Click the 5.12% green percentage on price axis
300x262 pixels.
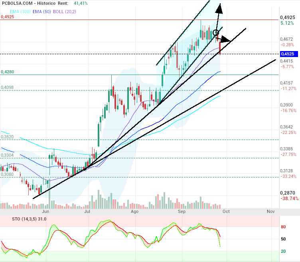(287, 23)
